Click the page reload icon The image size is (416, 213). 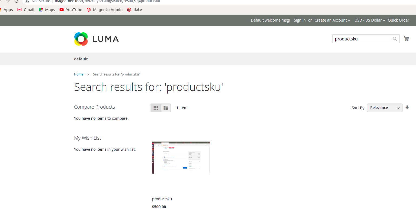click(16, 1)
